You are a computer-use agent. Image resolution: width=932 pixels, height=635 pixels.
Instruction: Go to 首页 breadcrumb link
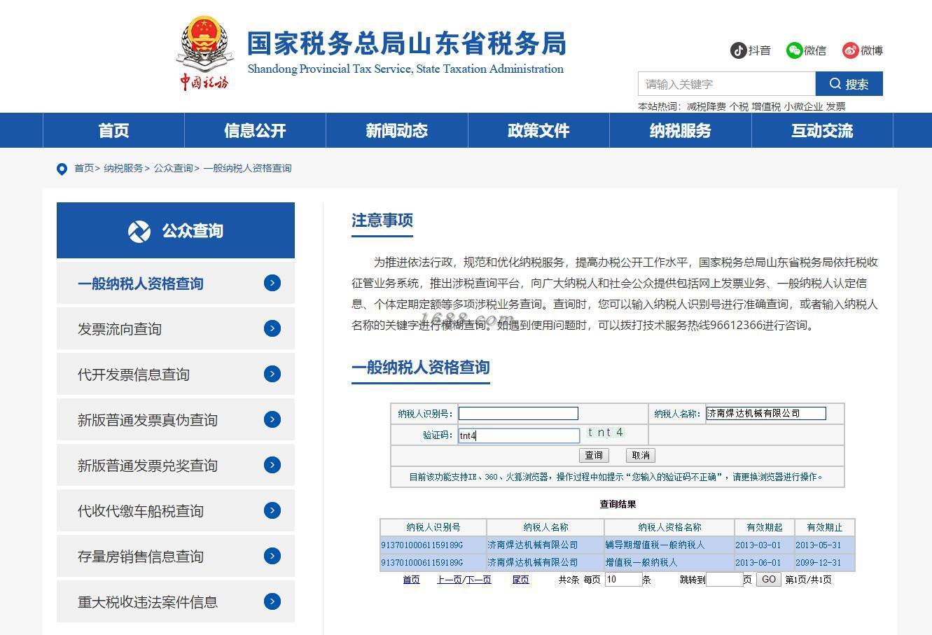coord(84,169)
